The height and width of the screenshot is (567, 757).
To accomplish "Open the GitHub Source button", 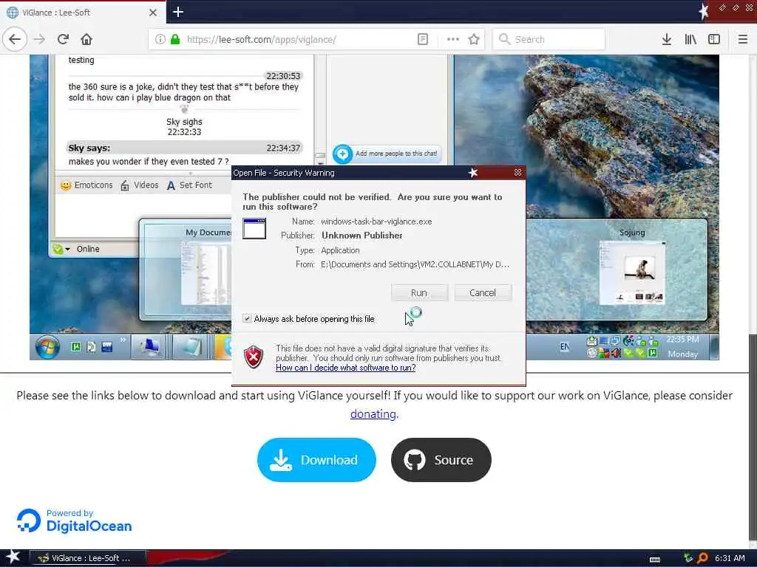I will [x=441, y=459].
